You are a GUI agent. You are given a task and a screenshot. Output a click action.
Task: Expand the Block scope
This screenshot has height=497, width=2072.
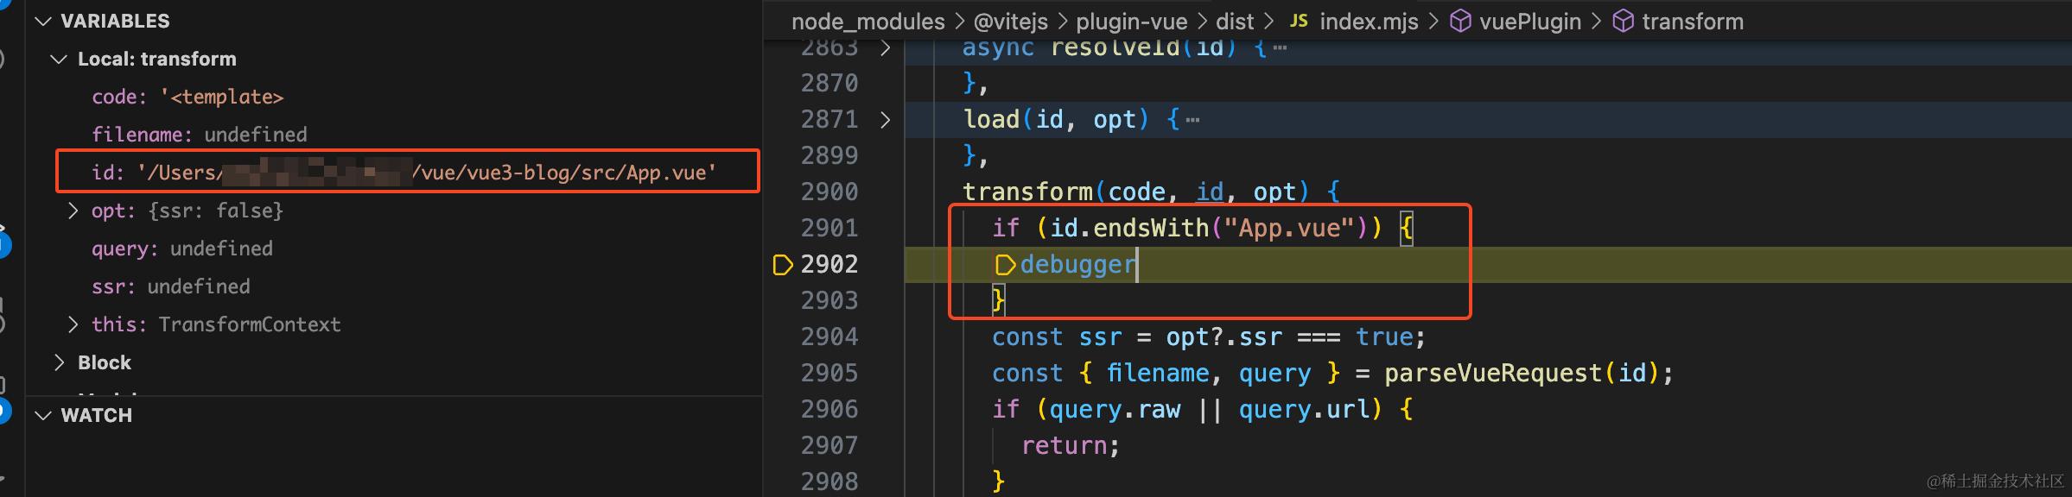tap(59, 362)
